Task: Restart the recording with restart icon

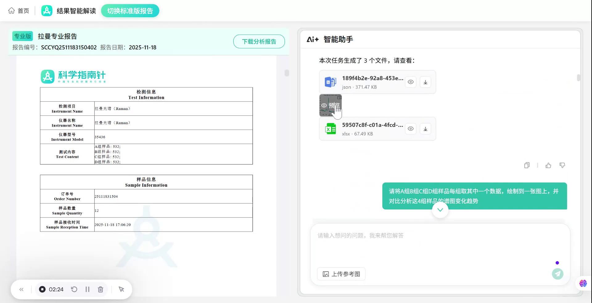Action: pyautogui.click(x=74, y=289)
